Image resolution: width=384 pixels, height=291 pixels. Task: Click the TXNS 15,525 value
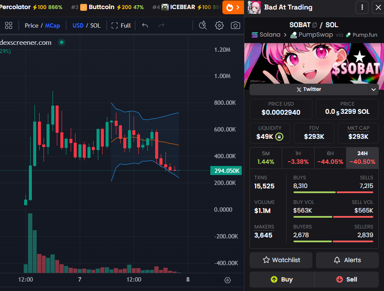(x=264, y=186)
